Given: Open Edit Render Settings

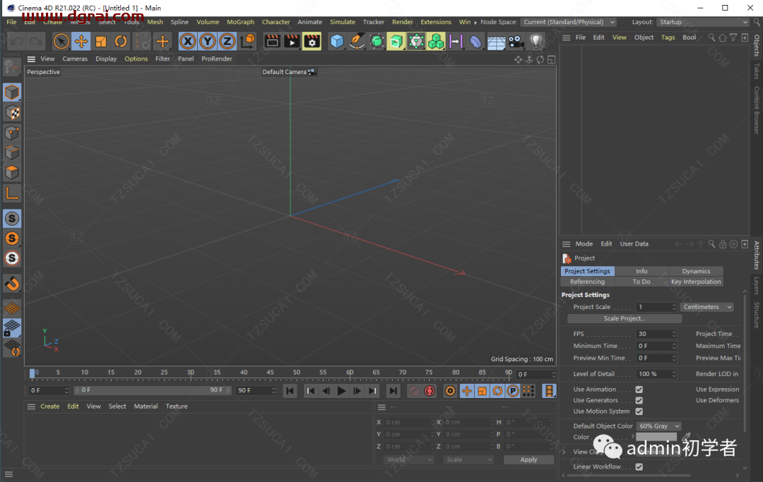Looking at the screenshot, I should coord(312,42).
